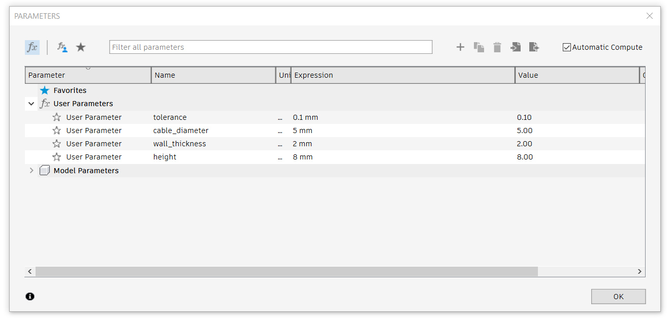Filter to favorites with toolbar star icon
Screen dimensions: 672x324
81,47
